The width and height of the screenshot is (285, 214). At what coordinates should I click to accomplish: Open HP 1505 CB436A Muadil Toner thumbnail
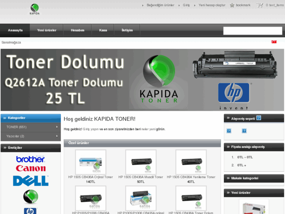141,162
